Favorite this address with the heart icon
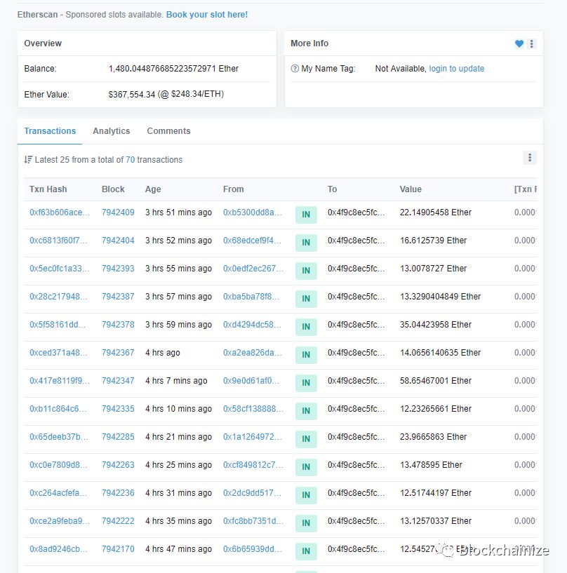The width and height of the screenshot is (567, 573). (x=519, y=43)
